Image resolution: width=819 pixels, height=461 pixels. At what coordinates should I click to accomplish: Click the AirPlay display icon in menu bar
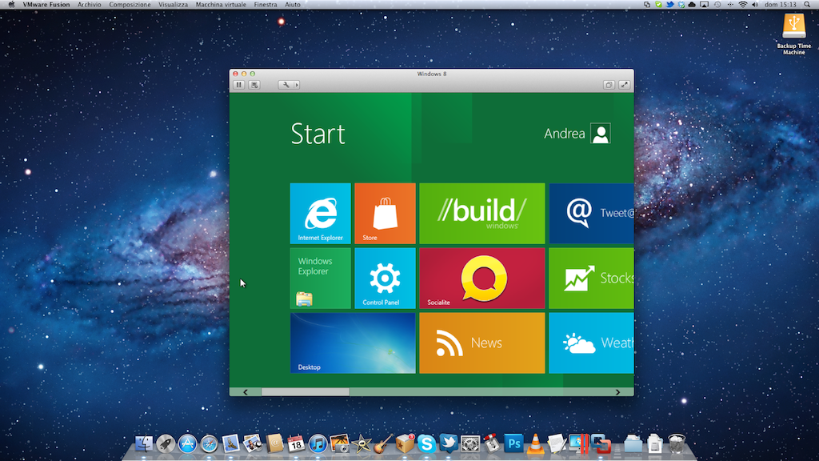(704, 5)
